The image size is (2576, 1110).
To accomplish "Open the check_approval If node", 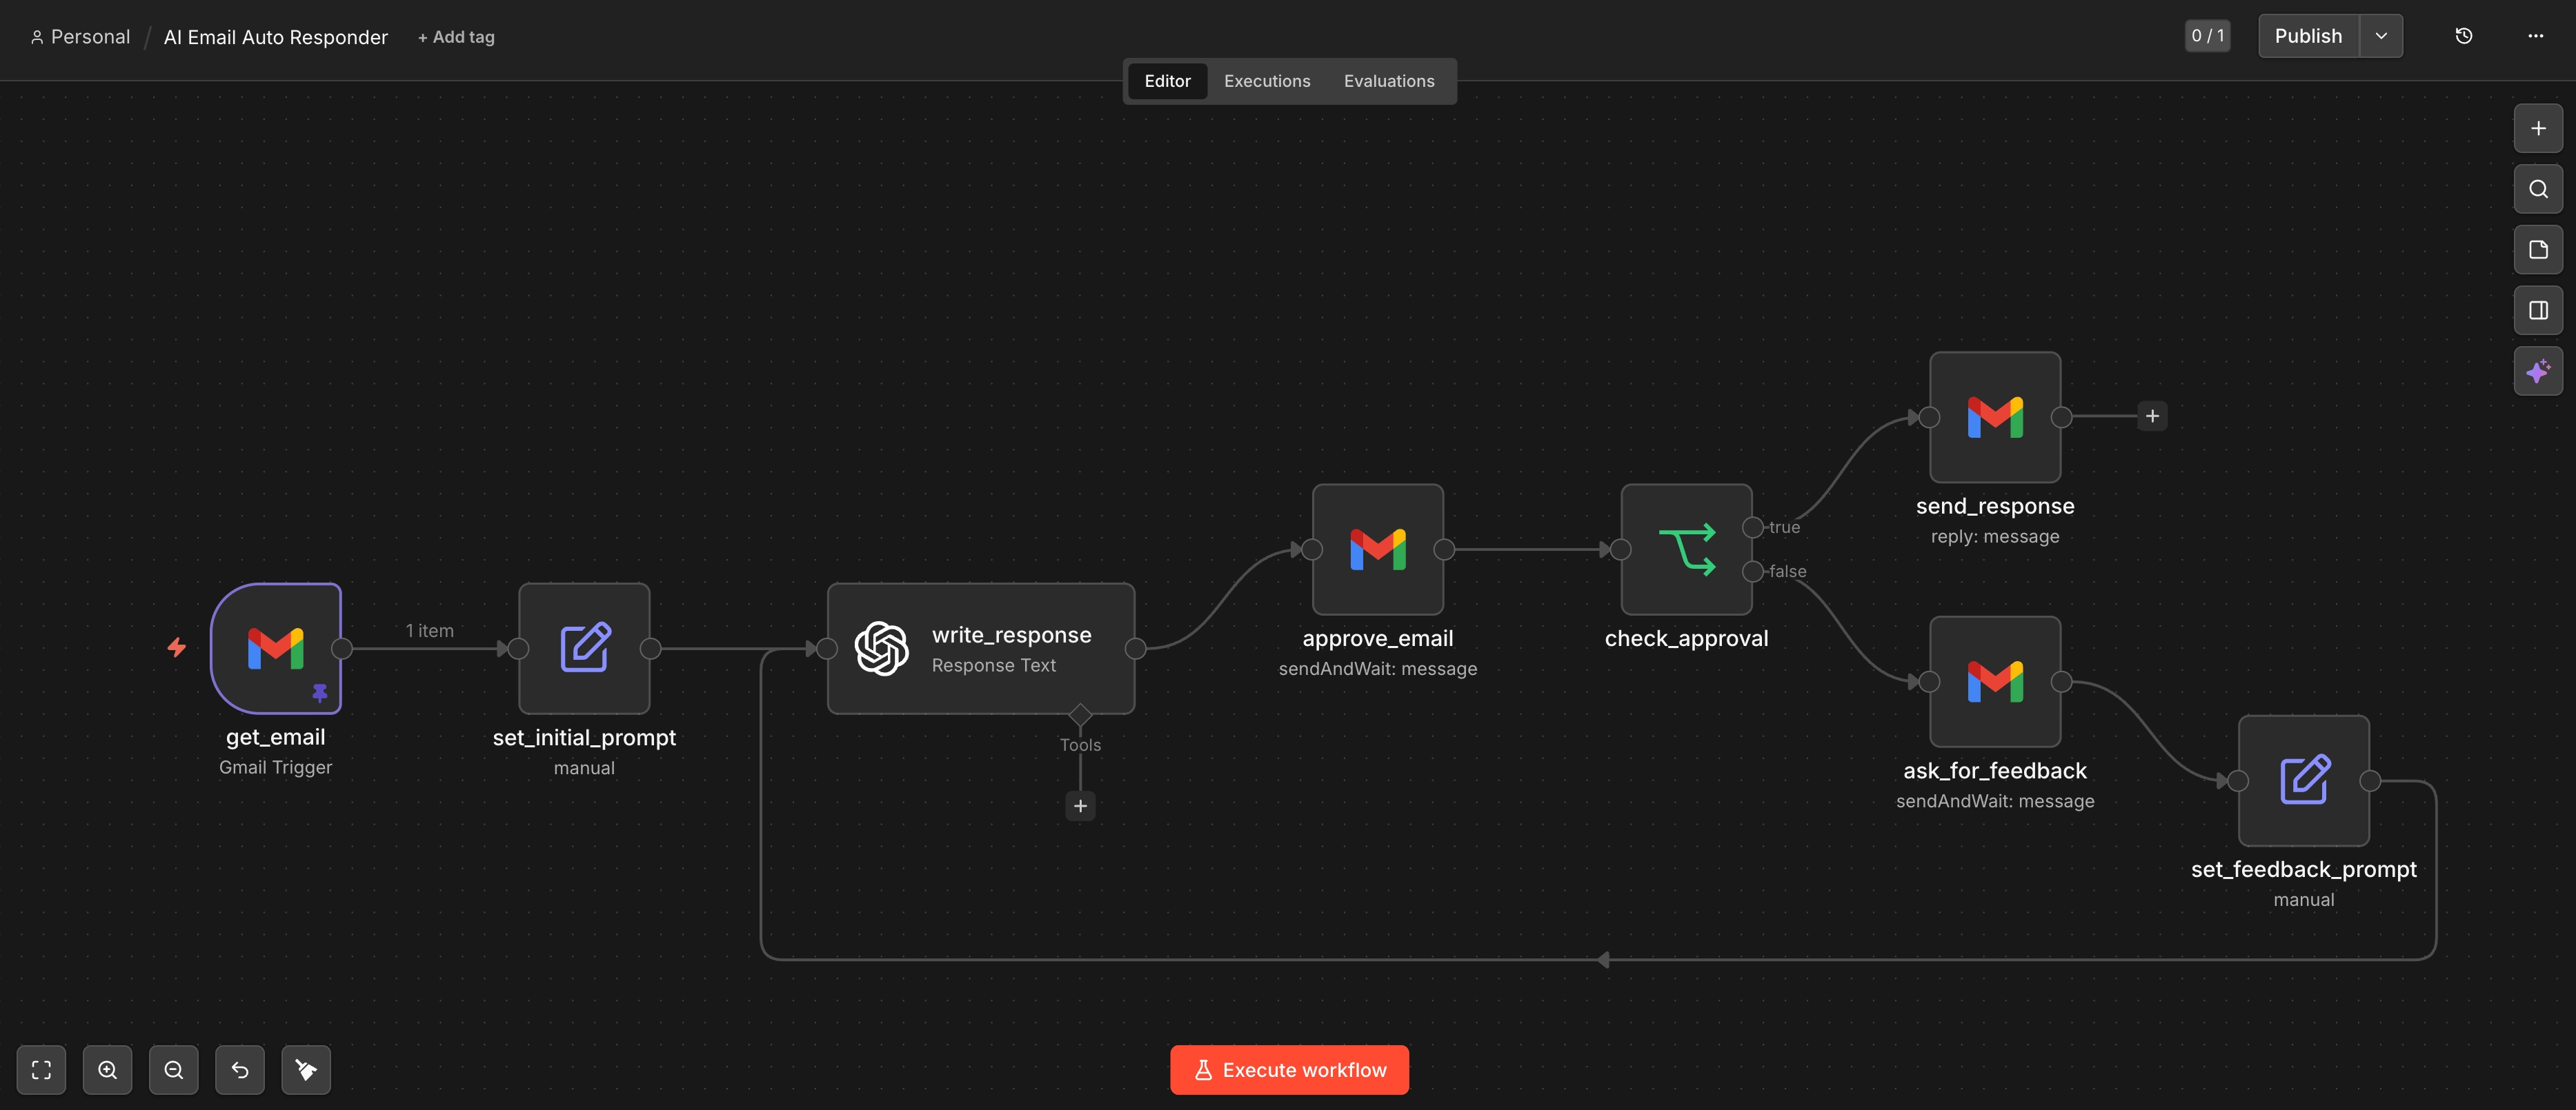I will [x=1686, y=549].
